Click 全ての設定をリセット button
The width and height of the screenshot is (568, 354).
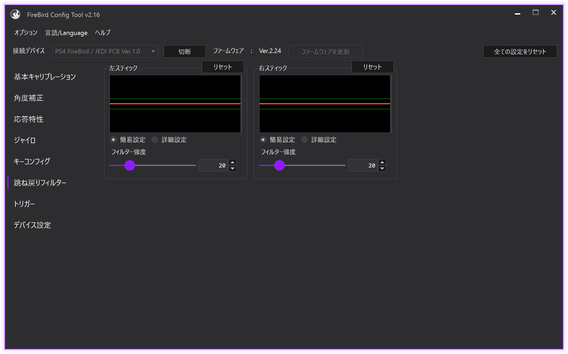[x=520, y=51]
